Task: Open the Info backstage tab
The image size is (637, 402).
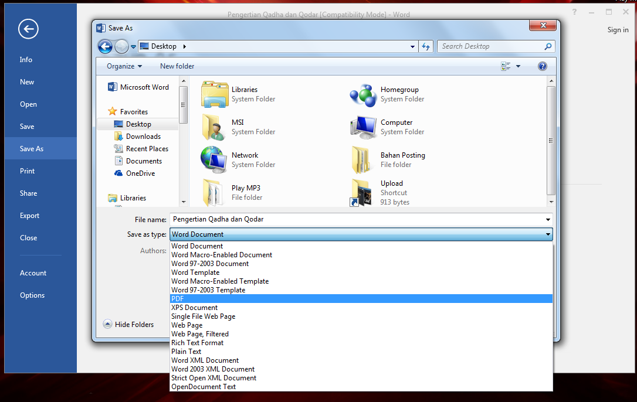Action: 40,60
